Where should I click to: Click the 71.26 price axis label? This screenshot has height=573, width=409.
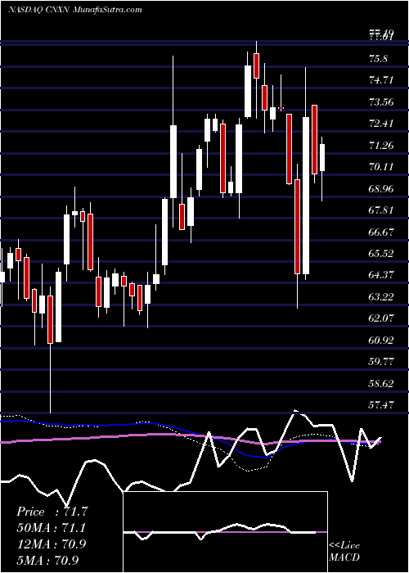pyautogui.click(x=381, y=146)
